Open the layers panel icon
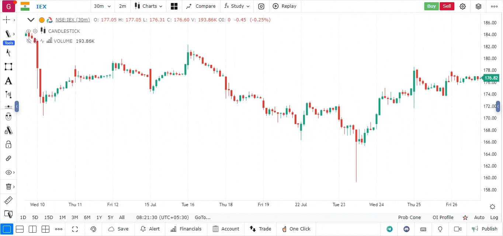 pyautogui.click(x=478, y=6)
